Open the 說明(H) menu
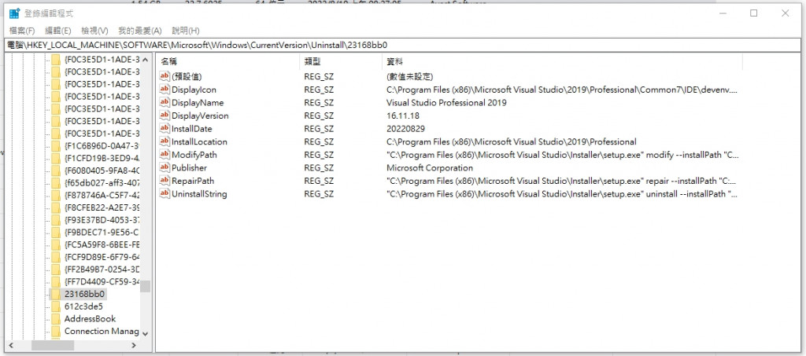806x356 pixels. point(186,31)
